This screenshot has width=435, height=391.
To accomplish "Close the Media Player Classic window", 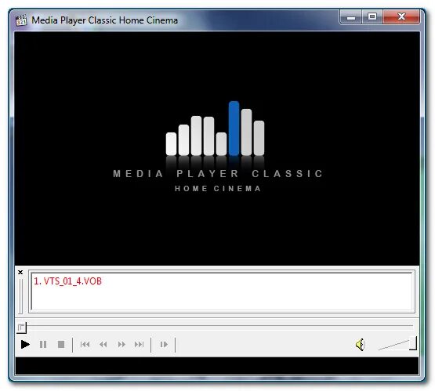I will 401,17.
